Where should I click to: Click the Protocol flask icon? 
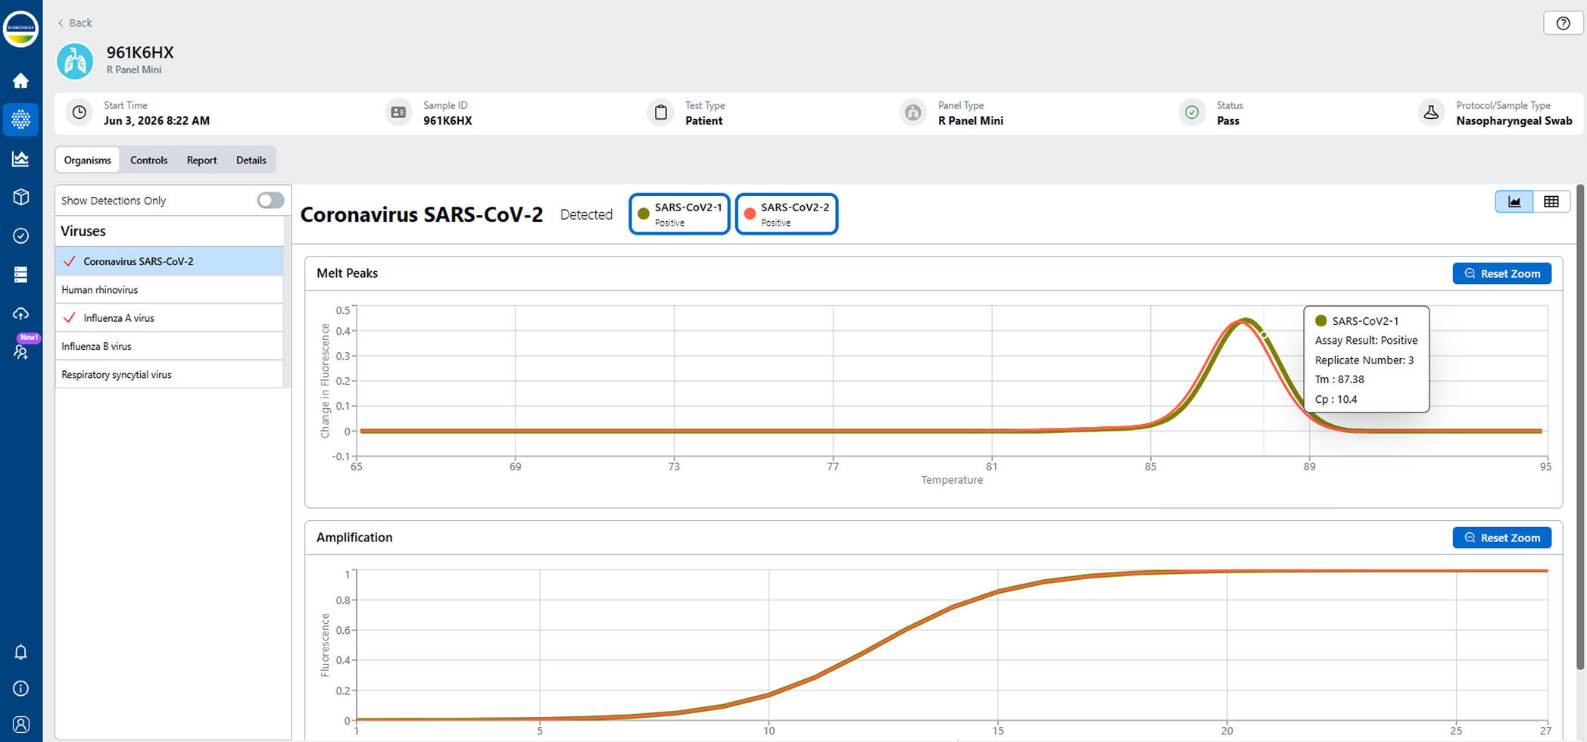pos(1431,112)
